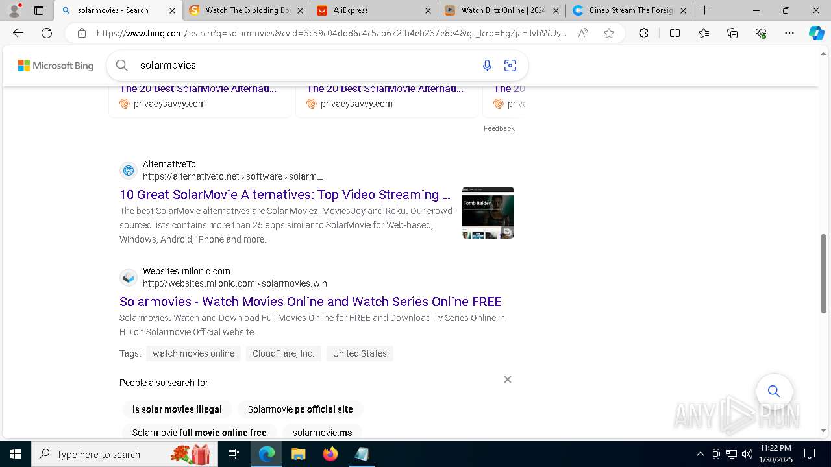Open Microsoft Edge from taskbar
The image size is (831, 467).
(267, 454)
